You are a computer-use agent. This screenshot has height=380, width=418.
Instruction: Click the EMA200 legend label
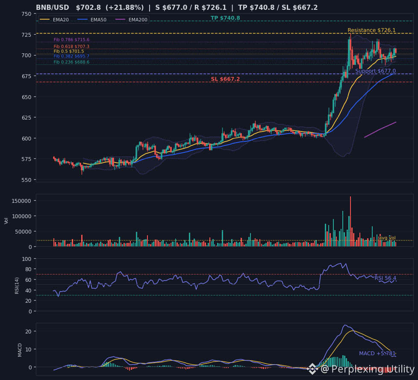coord(138,20)
